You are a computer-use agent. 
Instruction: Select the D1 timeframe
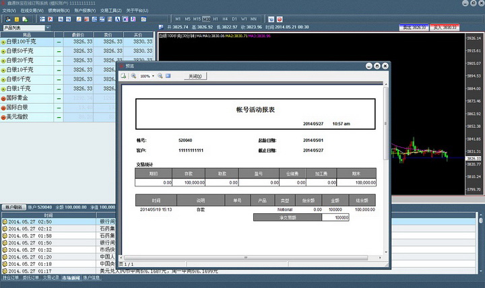(x=234, y=19)
